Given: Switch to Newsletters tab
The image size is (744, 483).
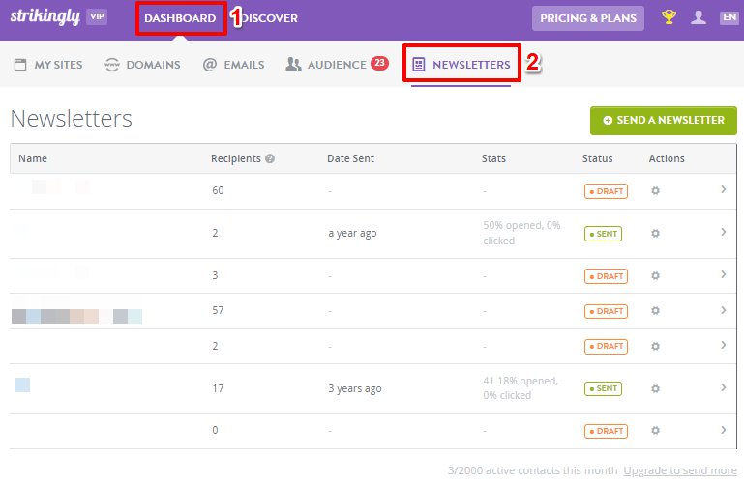Looking at the screenshot, I should click(x=461, y=65).
